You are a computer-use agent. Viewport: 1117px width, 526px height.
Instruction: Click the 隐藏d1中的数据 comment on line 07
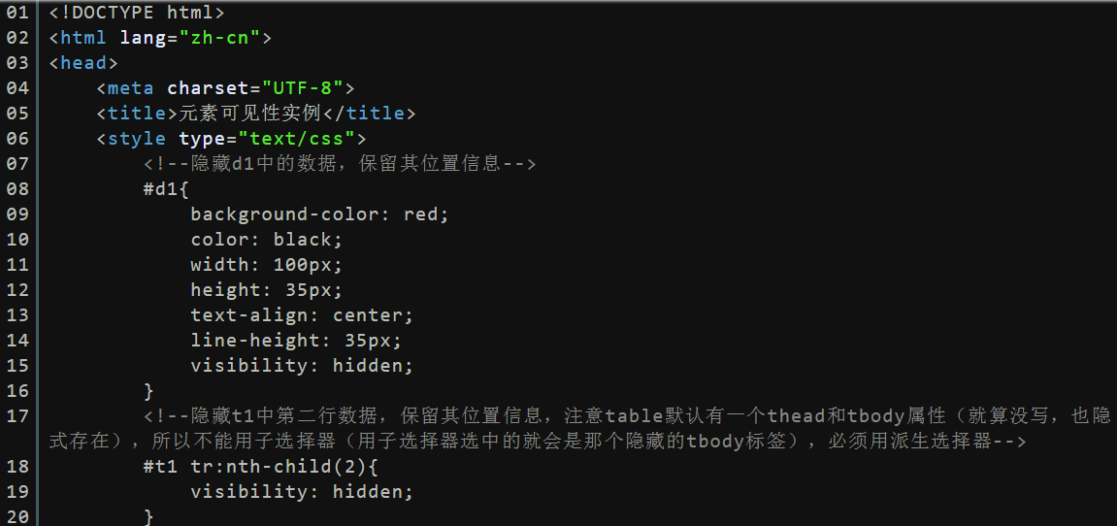(340, 164)
